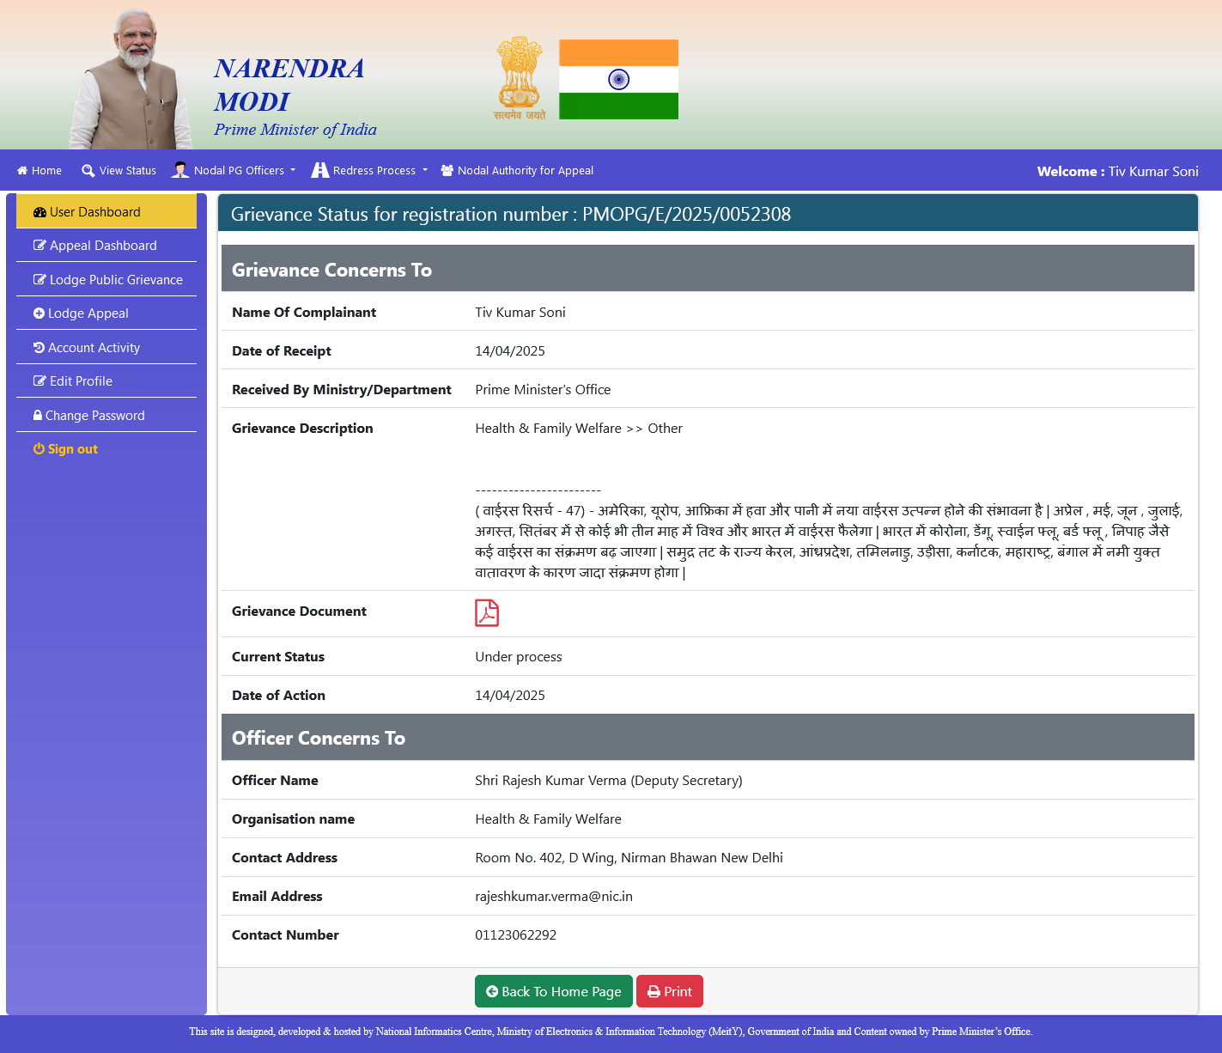Click the Date of Action value 14/04/2025
Screen dimensions: 1222x1053
[x=510, y=696]
